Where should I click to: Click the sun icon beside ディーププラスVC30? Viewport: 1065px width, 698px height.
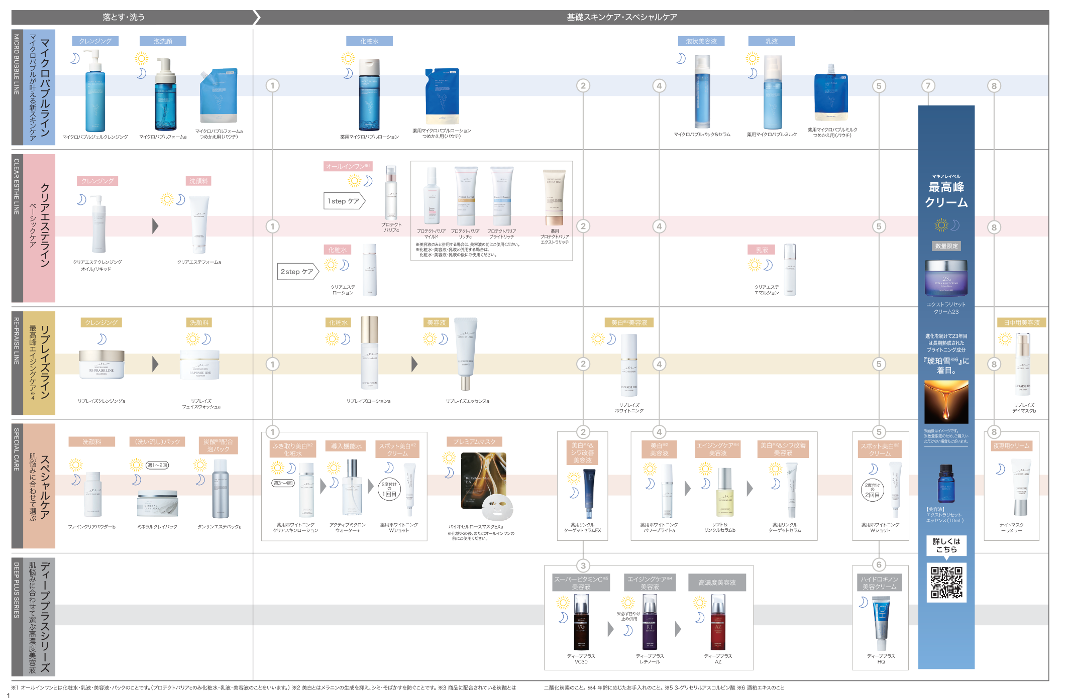pos(563,603)
